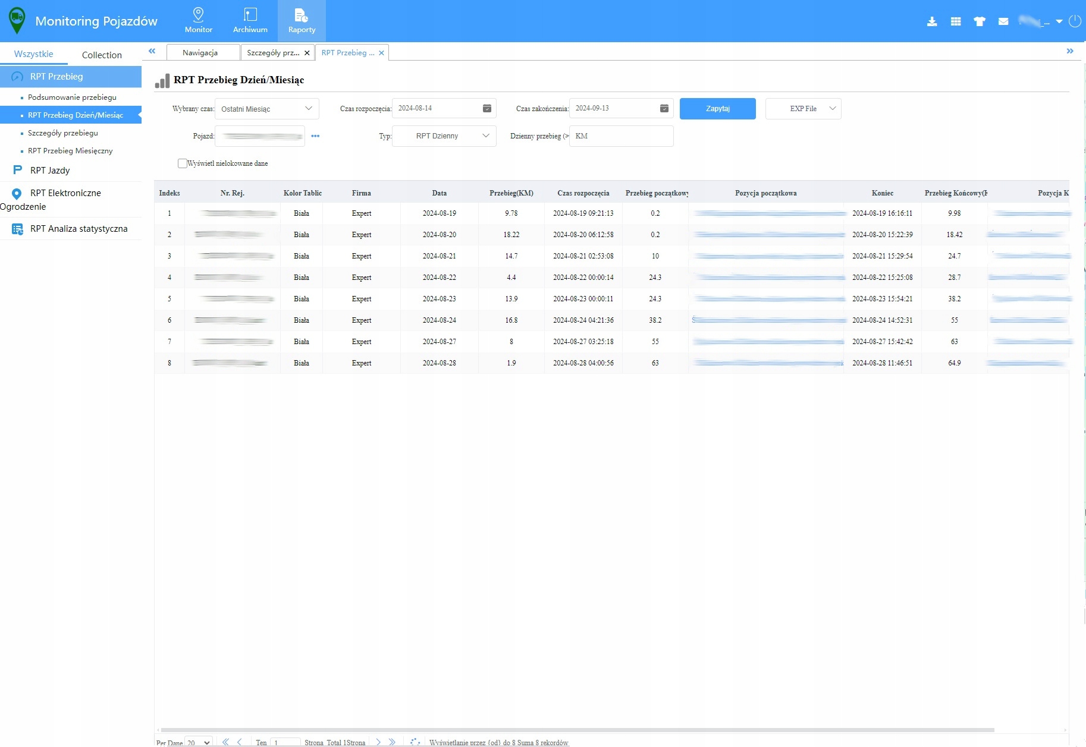Image resolution: width=1086 pixels, height=747 pixels.
Task: Open the Raporty section
Action: (302, 21)
